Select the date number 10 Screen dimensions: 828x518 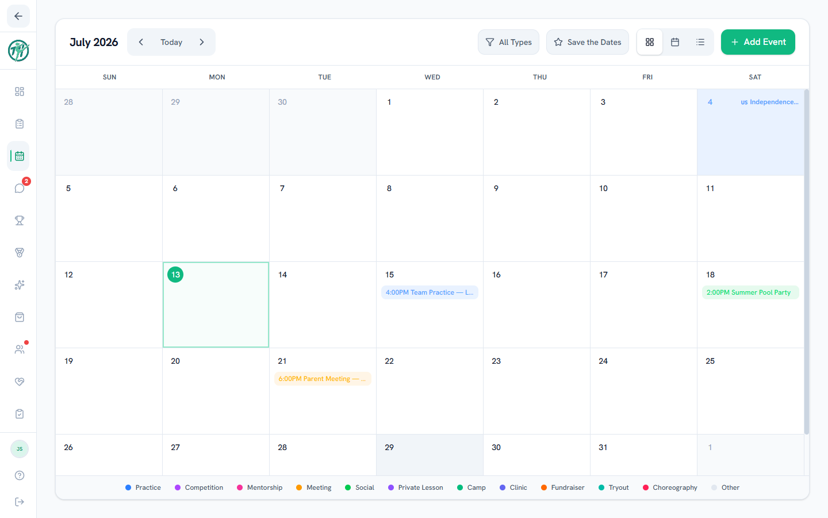pyautogui.click(x=603, y=188)
